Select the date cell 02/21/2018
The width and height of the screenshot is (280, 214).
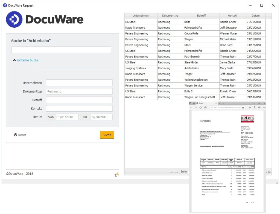(256, 28)
